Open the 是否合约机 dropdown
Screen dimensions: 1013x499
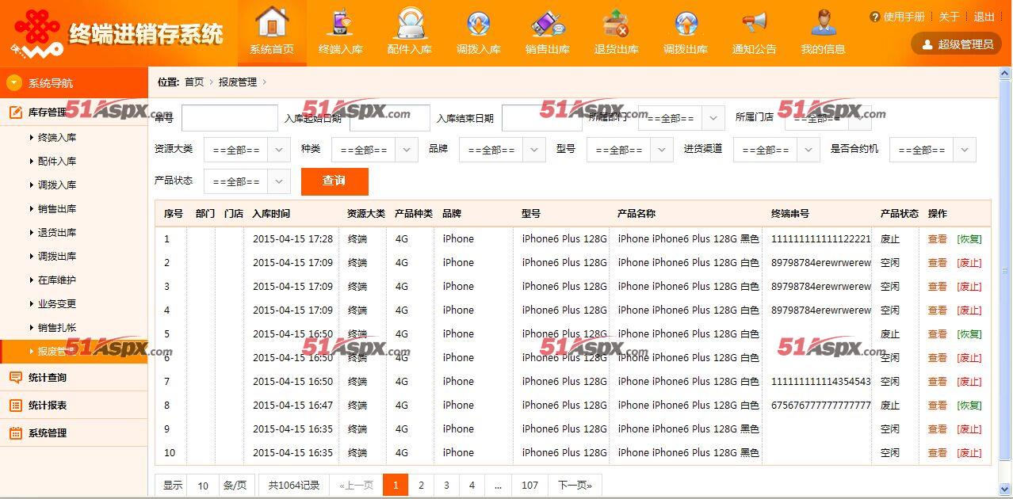933,150
